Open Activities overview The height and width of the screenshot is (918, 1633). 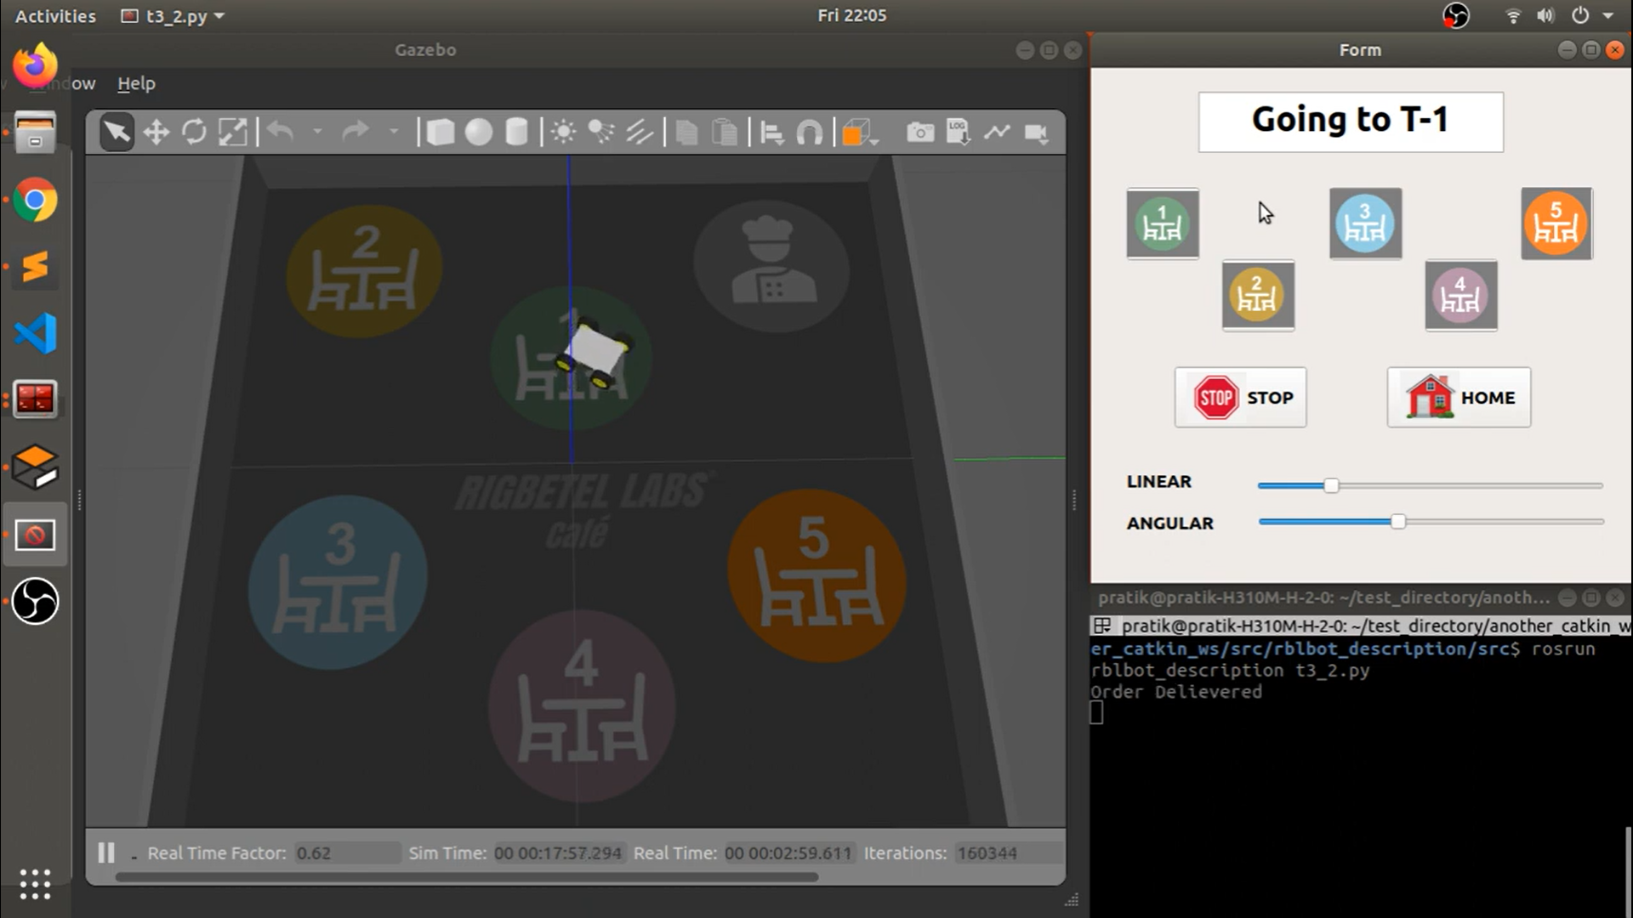coord(55,15)
